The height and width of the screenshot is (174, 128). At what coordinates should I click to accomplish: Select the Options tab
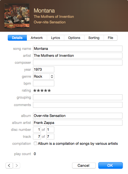click(74, 38)
